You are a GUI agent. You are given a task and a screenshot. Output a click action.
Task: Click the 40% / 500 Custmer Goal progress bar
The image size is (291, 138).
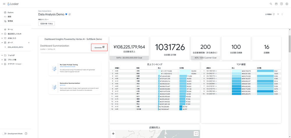205,58
